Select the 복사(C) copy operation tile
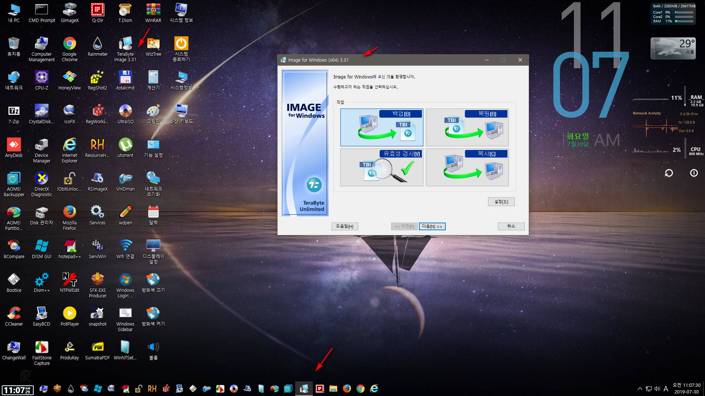The image size is (705, 396). 467,167
